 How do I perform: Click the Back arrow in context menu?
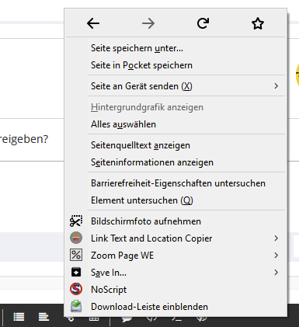click(x=93, y=23)
